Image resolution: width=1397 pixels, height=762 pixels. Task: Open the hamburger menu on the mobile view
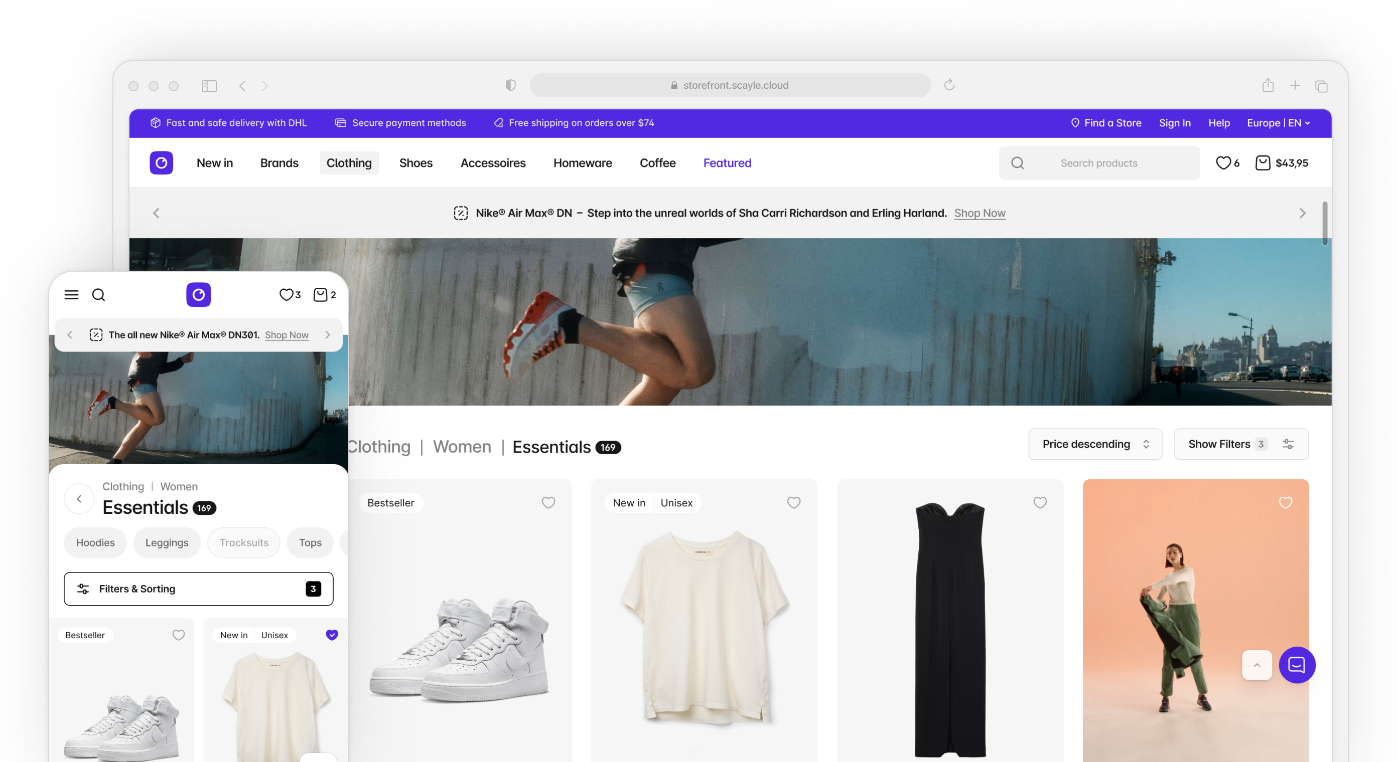point(71,294)
